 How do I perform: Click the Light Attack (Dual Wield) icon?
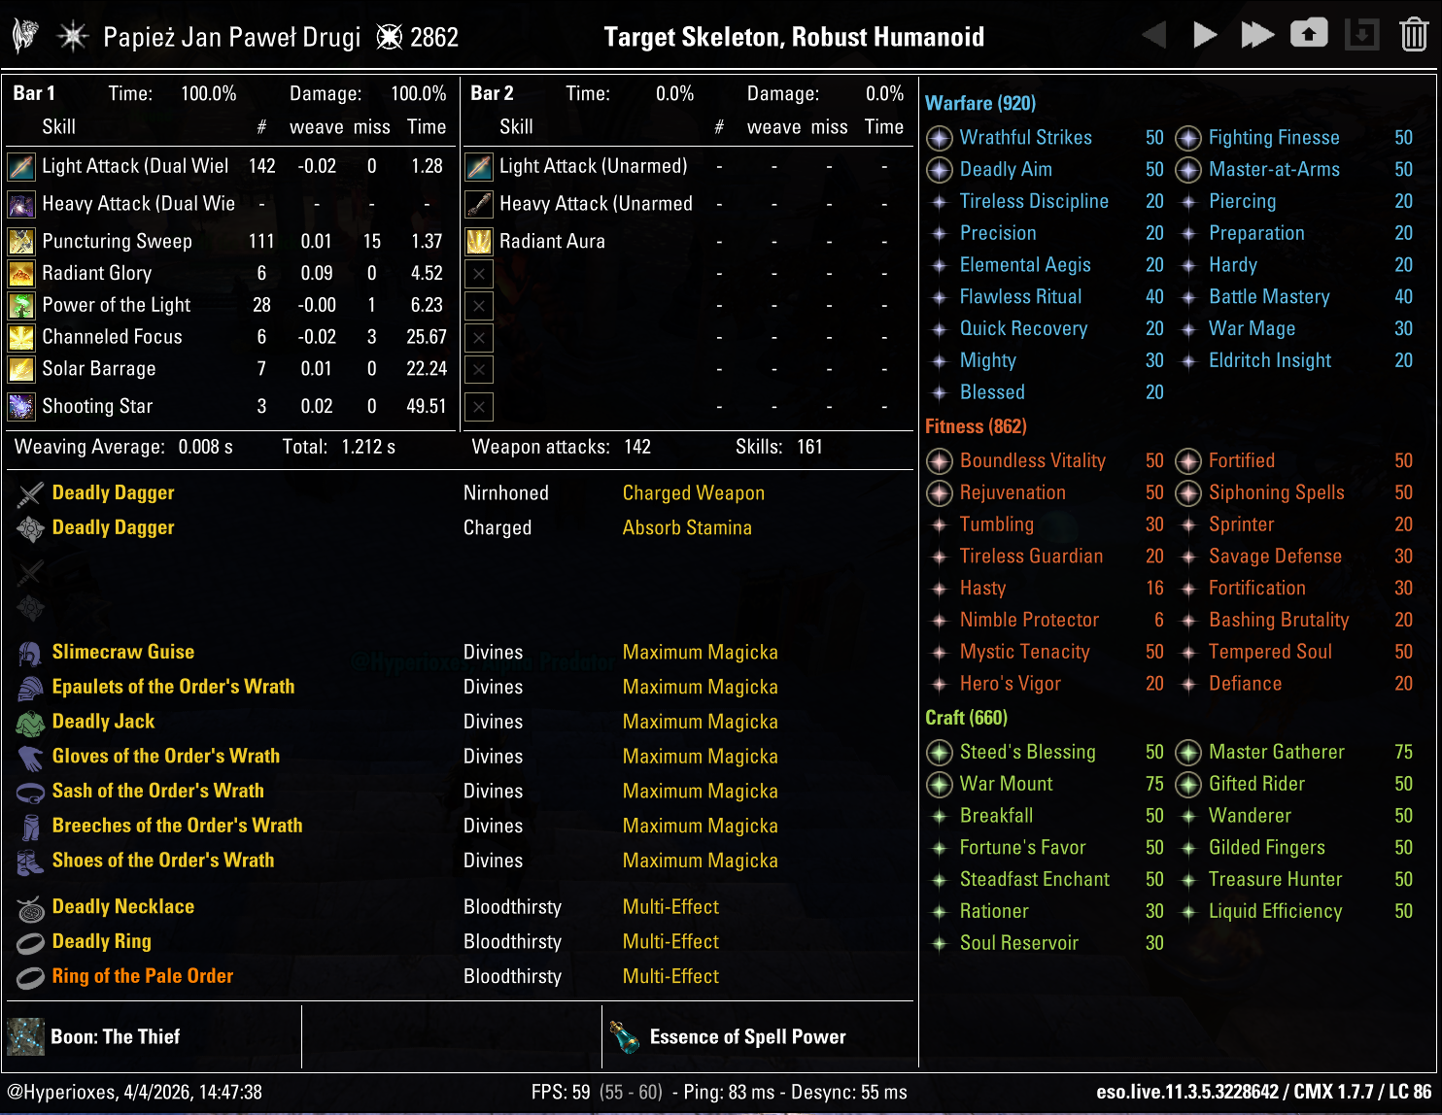tap(20, 166)
